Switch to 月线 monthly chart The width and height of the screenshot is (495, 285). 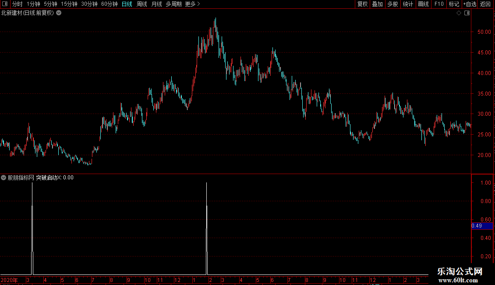156,4
